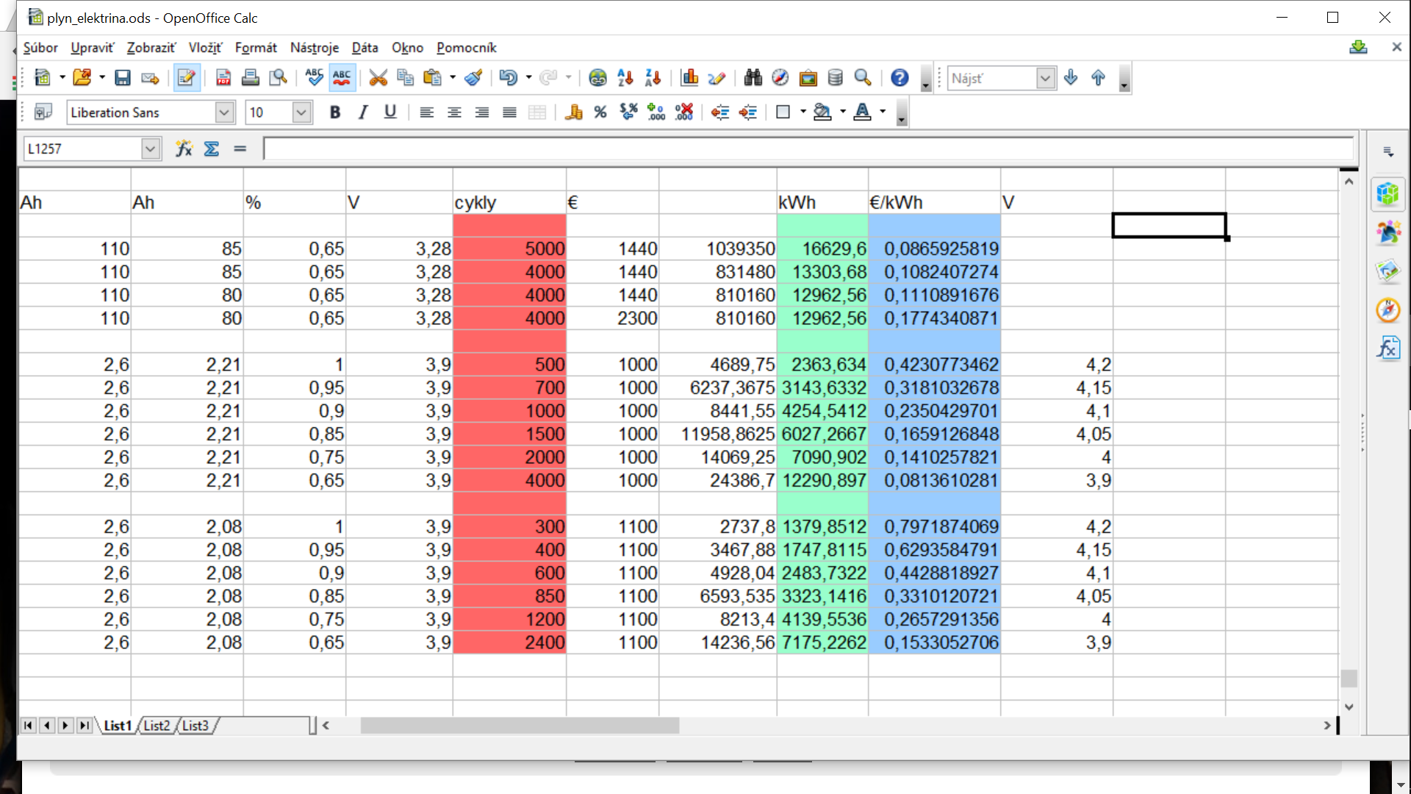This screenshot has height=794, width=1411.
Task: Open the font size dropdown
Action: pos(301,112)
